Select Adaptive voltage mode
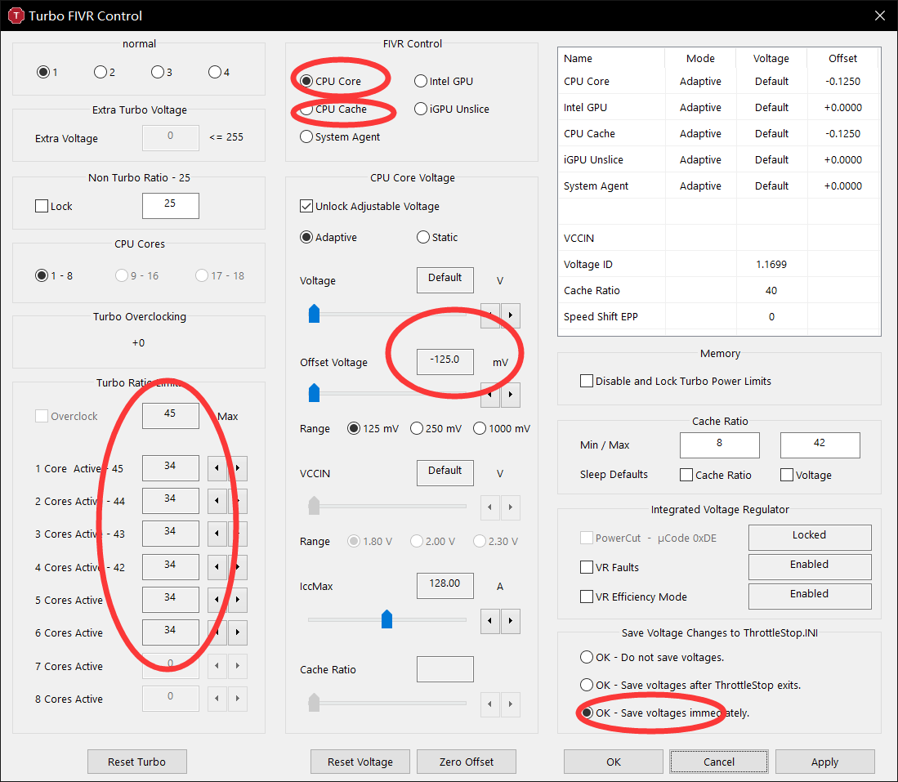Screen dimensions: 898x782 tap(328, 237)
